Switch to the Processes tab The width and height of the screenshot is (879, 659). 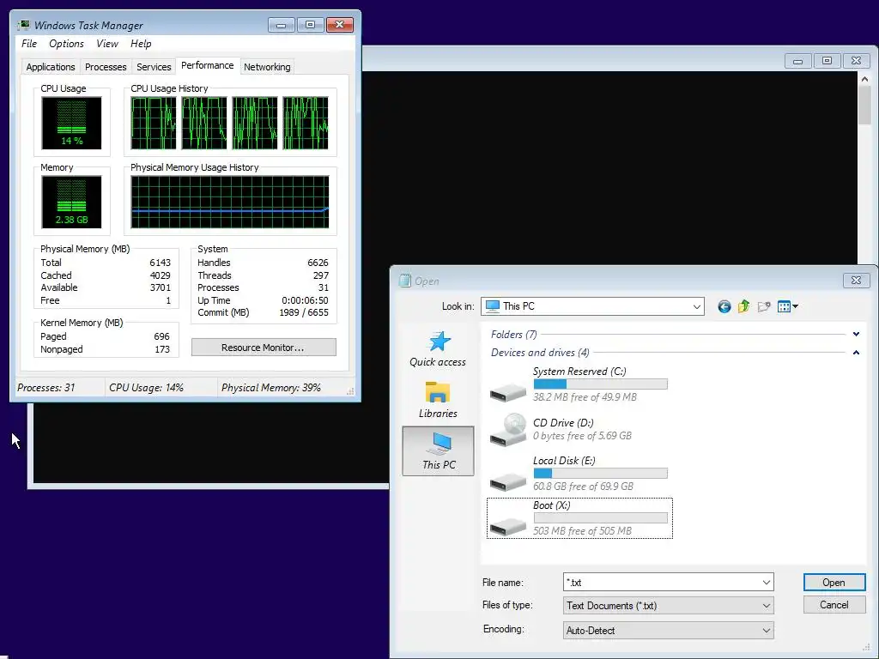pos(106,67)
